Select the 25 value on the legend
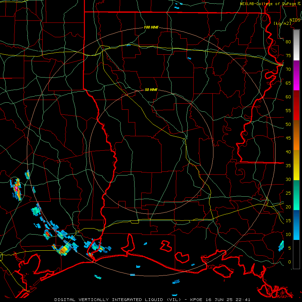 tap(288, 193)
